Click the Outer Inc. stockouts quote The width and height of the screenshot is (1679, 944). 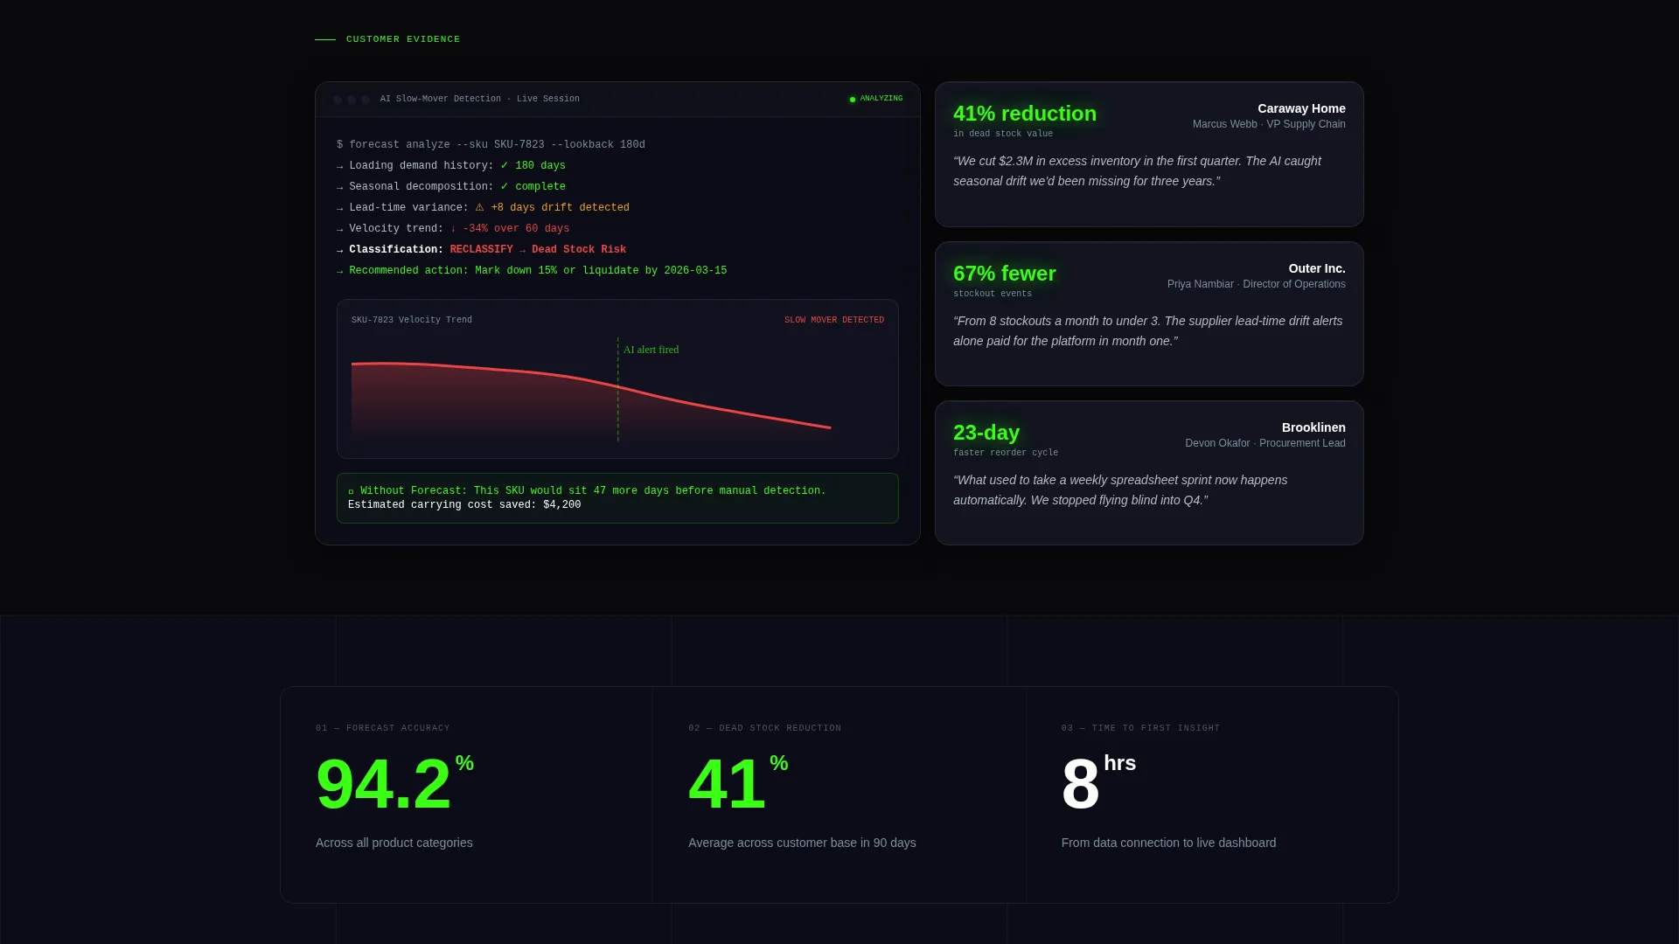tap(1148, 331)
